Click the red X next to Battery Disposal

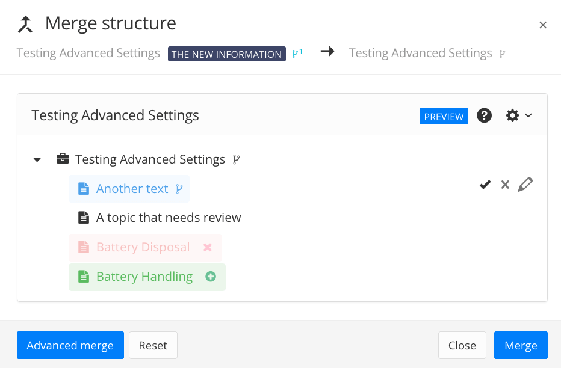[208, 247]
